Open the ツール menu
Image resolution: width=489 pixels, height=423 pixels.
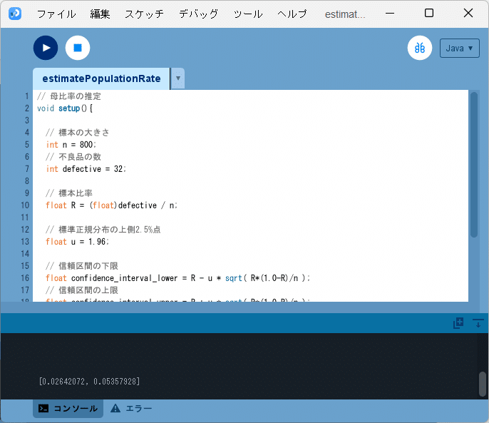248,14
